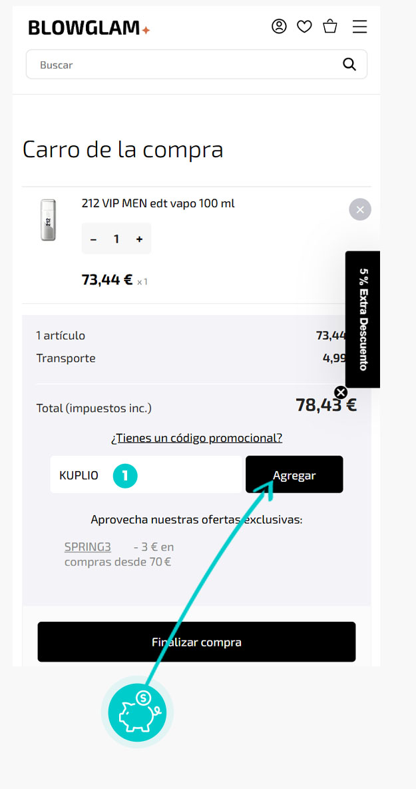Open the hamburger menu
Viewport: 416px width, 789px height.
tap(359, 27)
